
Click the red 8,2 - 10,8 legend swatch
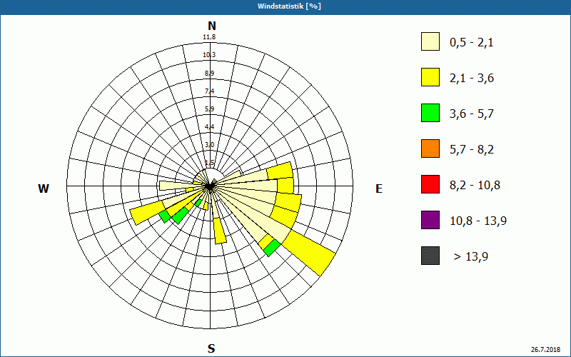point(430,184)
